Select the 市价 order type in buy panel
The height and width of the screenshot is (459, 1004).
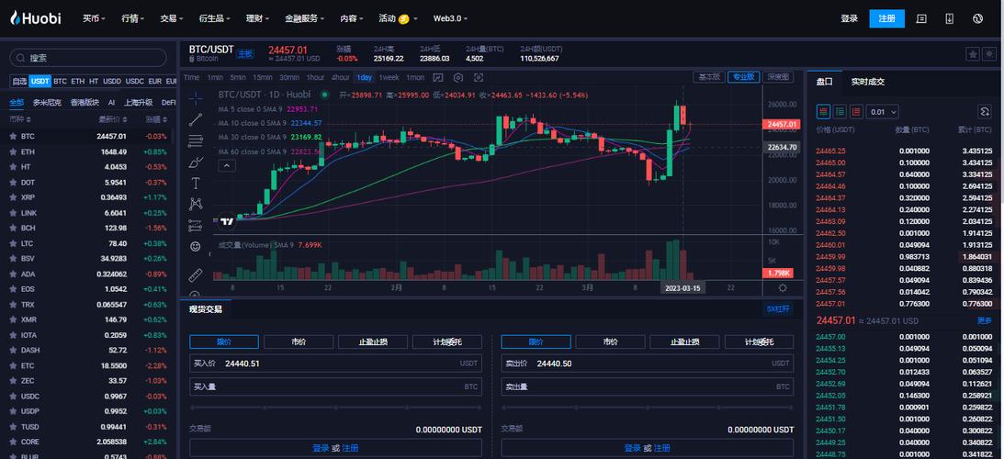tap(299, 341)
